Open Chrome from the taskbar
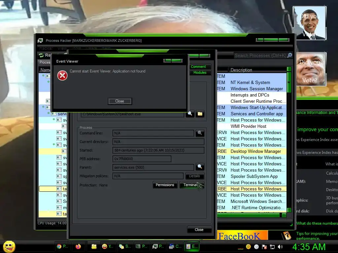Image resolution: width=338 pixels, height=253 pixels. click(x=62, y=246)
